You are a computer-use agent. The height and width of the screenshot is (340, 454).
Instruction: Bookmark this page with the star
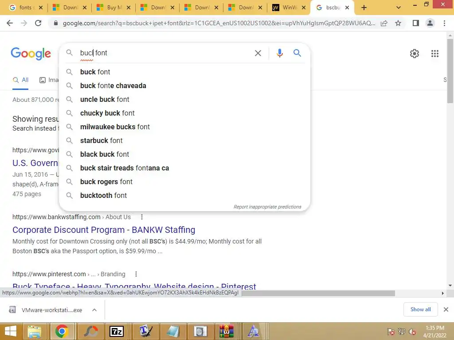[398, 23]
